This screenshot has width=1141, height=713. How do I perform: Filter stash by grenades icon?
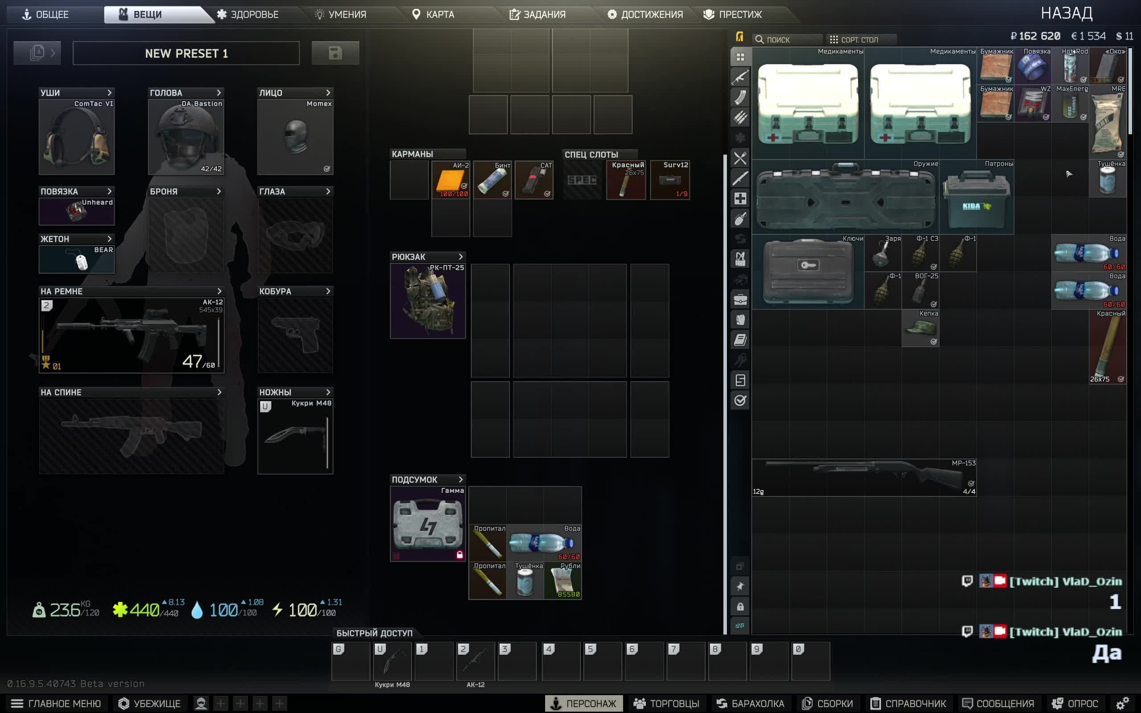(740, 218)
